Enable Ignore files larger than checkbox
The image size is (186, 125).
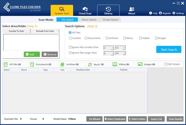point(70,53)
